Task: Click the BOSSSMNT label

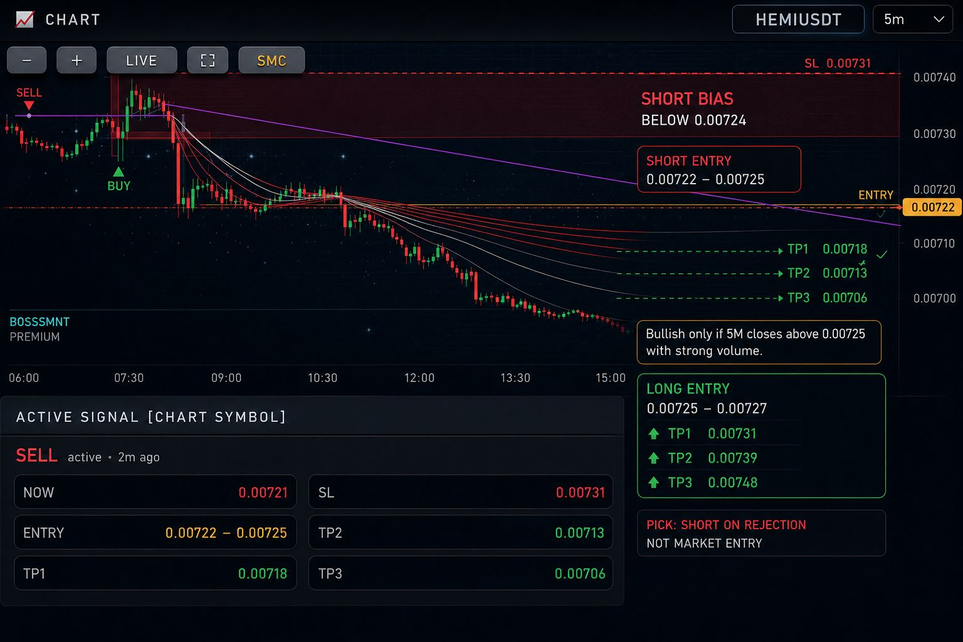Action: coord(39,322)
